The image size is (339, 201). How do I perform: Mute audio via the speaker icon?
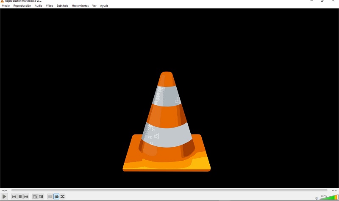pos(317,198)
